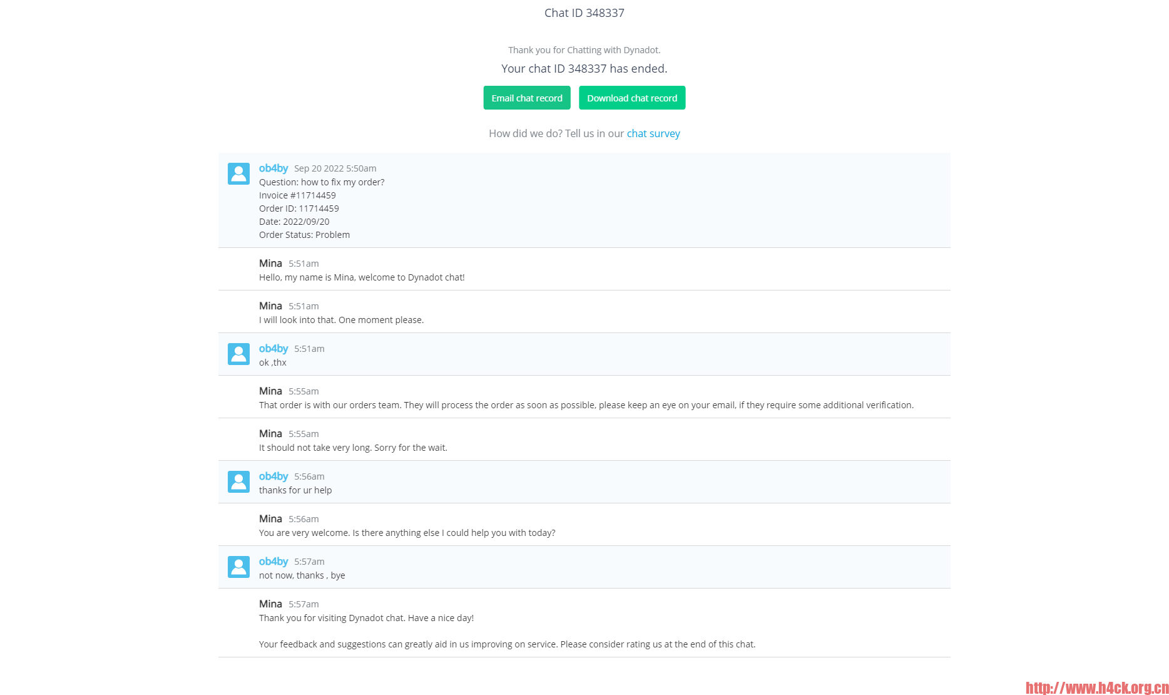The image size is (1169, 695).
Task: Open ob4by username on the 5:56am message
Action: [x=273, y=476]
